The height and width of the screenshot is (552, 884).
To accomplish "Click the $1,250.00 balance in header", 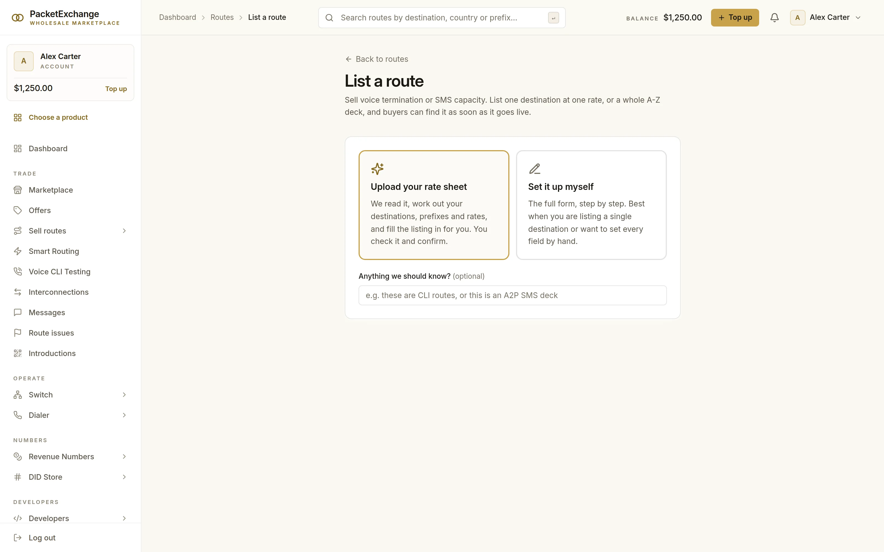I will [682, 17].
